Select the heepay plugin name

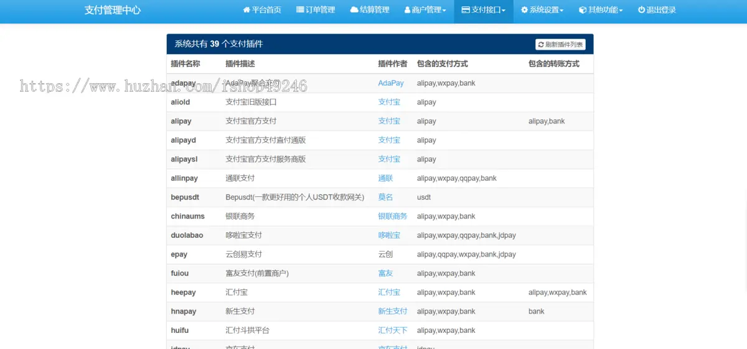[x=183, y=292]
